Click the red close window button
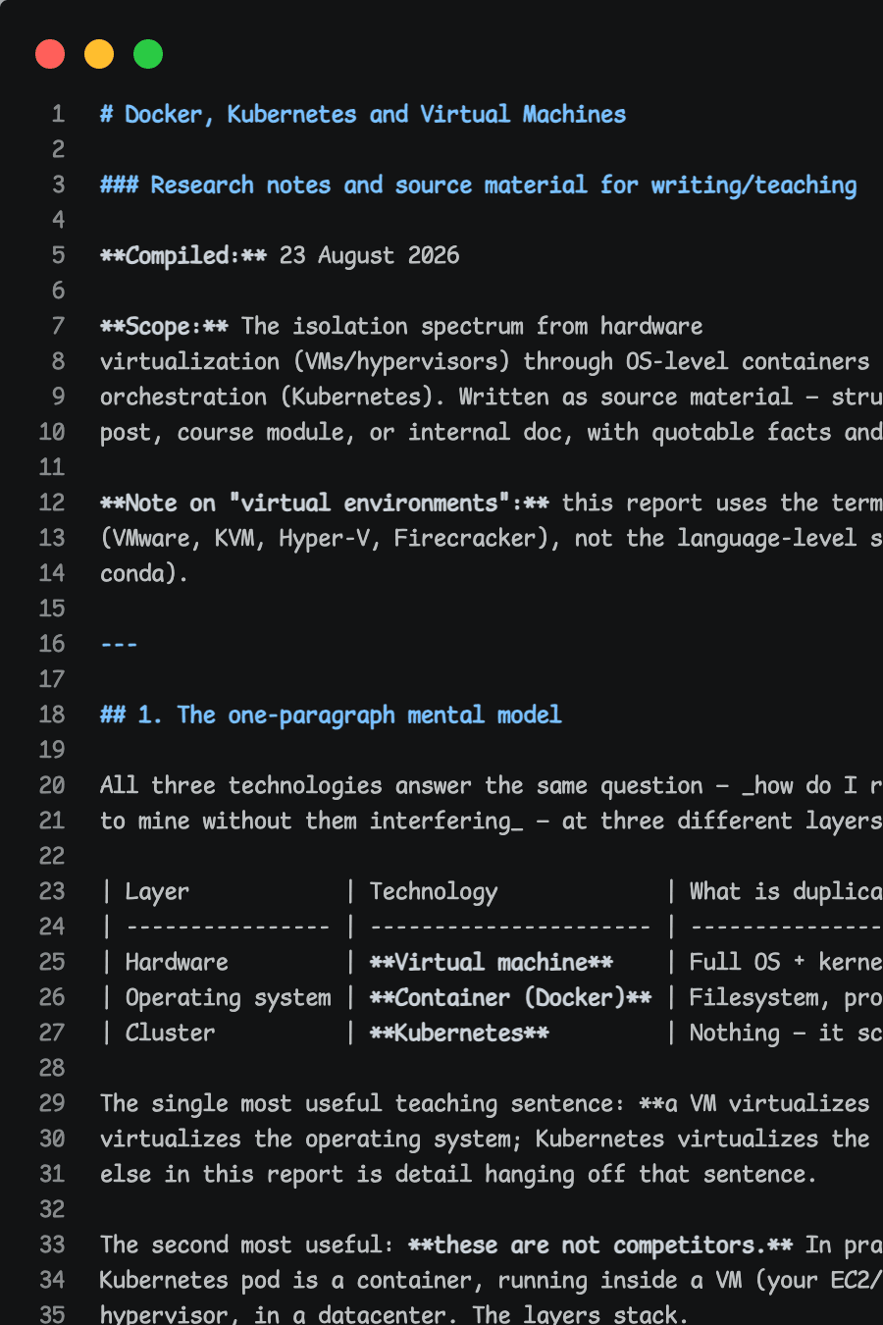 point(50,54)
